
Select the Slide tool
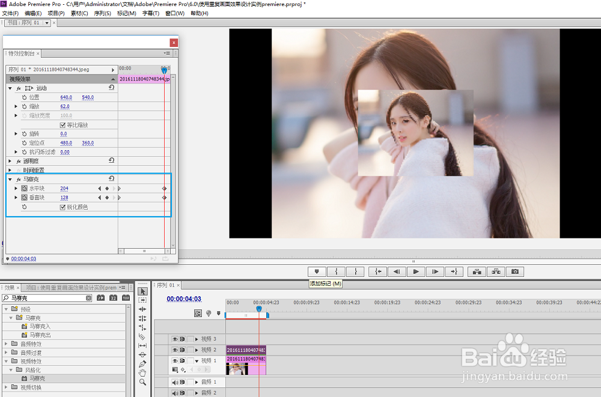click(x=142, y=354)
